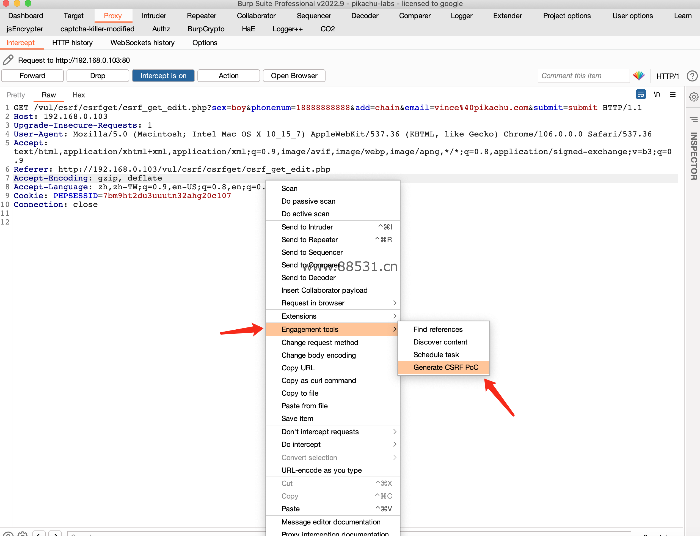
Task: Click the pencil edit-target icon
Action: [x=8, y=60]
